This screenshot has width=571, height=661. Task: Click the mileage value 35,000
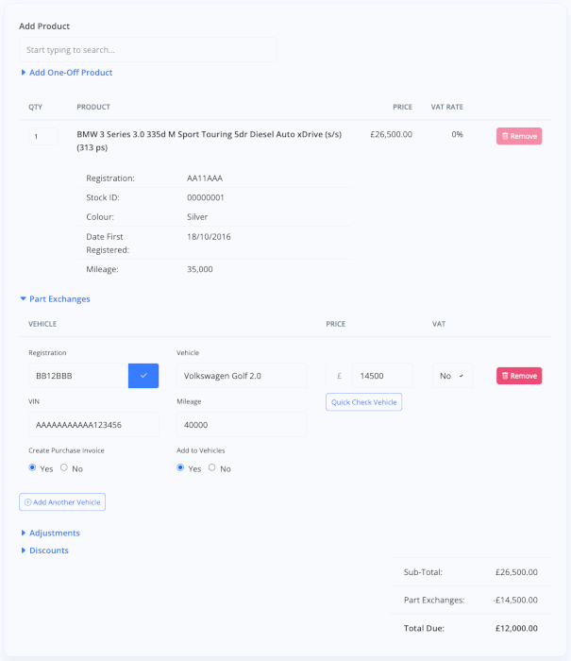click(200, 269)
